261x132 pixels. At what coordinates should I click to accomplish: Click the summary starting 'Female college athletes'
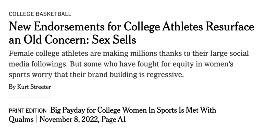click(x=129, y=54)
